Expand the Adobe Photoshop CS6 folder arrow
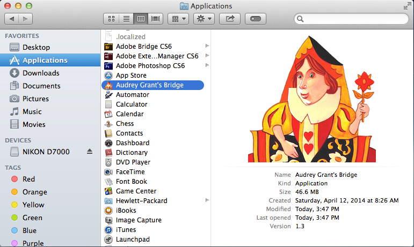The width and height of the screenshot is (414, 247). [207, 65]
